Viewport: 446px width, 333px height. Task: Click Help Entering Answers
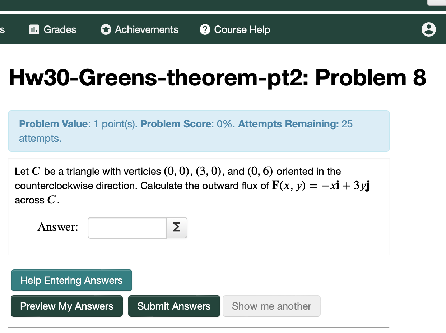(71, 280)
